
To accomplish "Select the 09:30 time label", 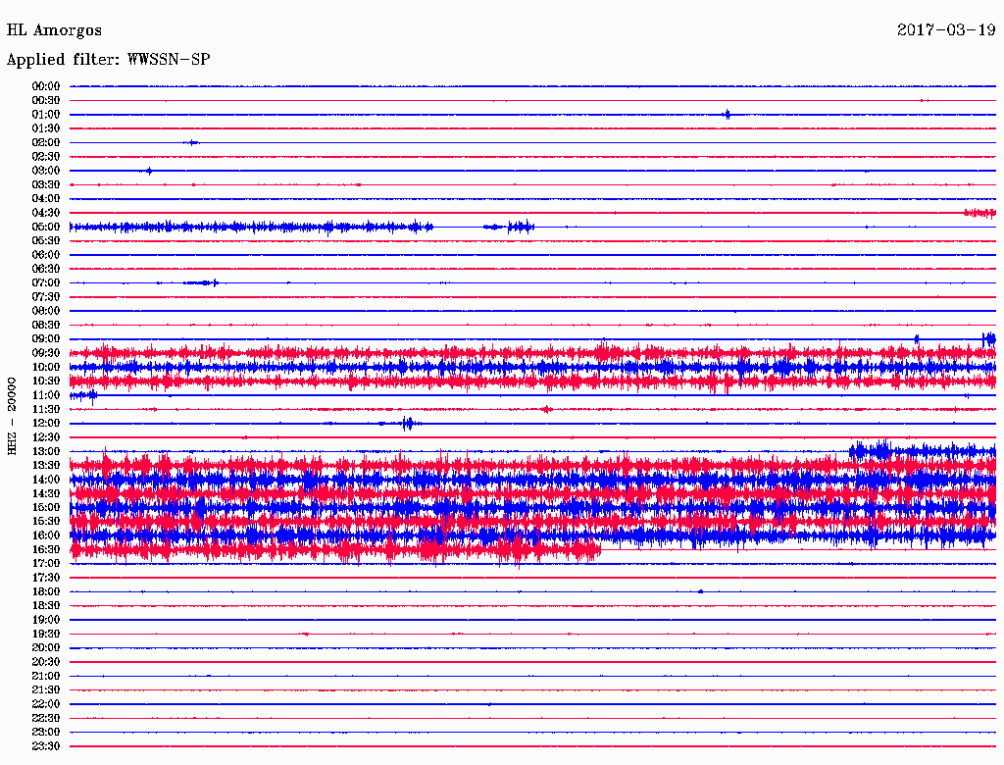I will 46,353.
